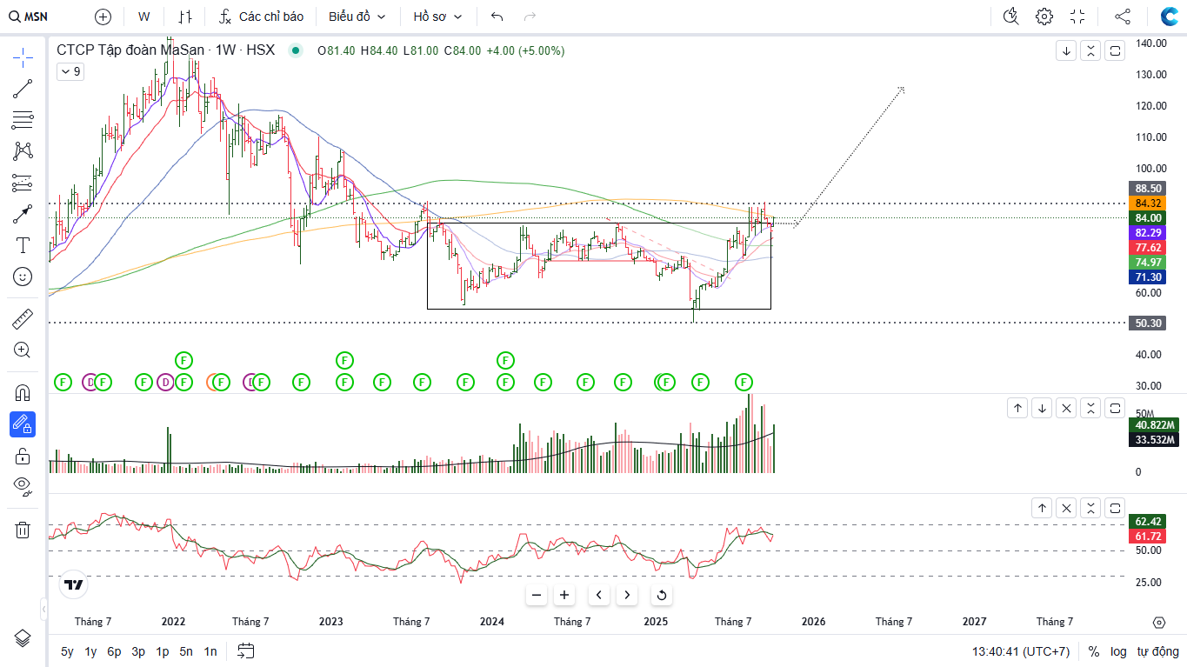The width and height of the screenshot is (1187, 667).
Task: Toggle hide all drawings eye icon
Action: pos(23,485)
